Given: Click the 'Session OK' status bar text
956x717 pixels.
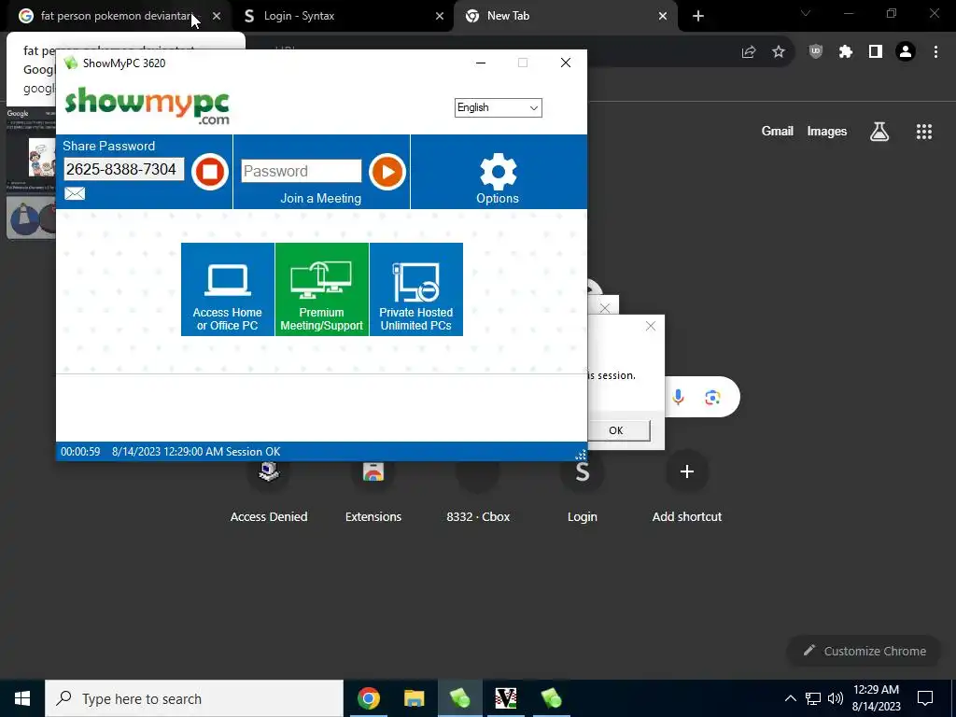Looking at the screenshot, I should [x=253, y=452].
